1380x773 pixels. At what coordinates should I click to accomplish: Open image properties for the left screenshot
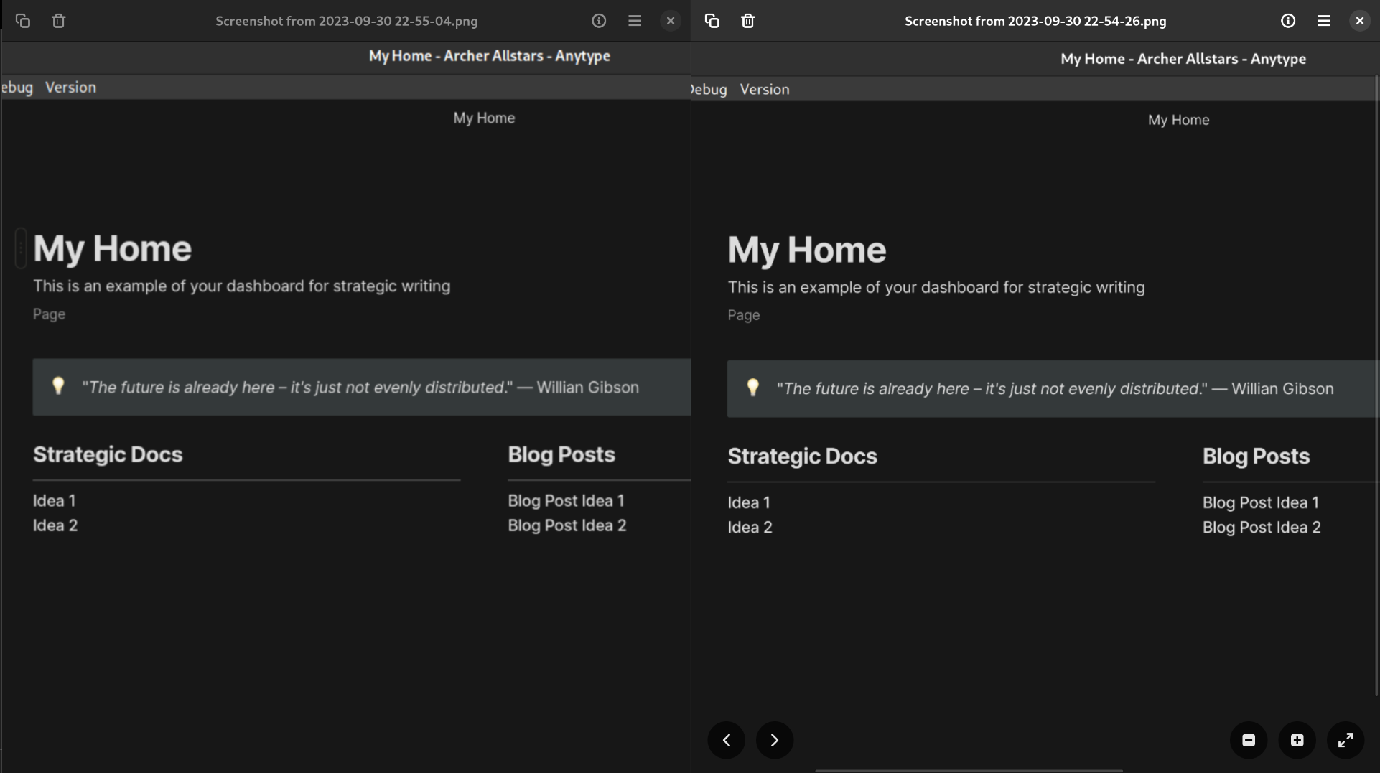(598, 21)
